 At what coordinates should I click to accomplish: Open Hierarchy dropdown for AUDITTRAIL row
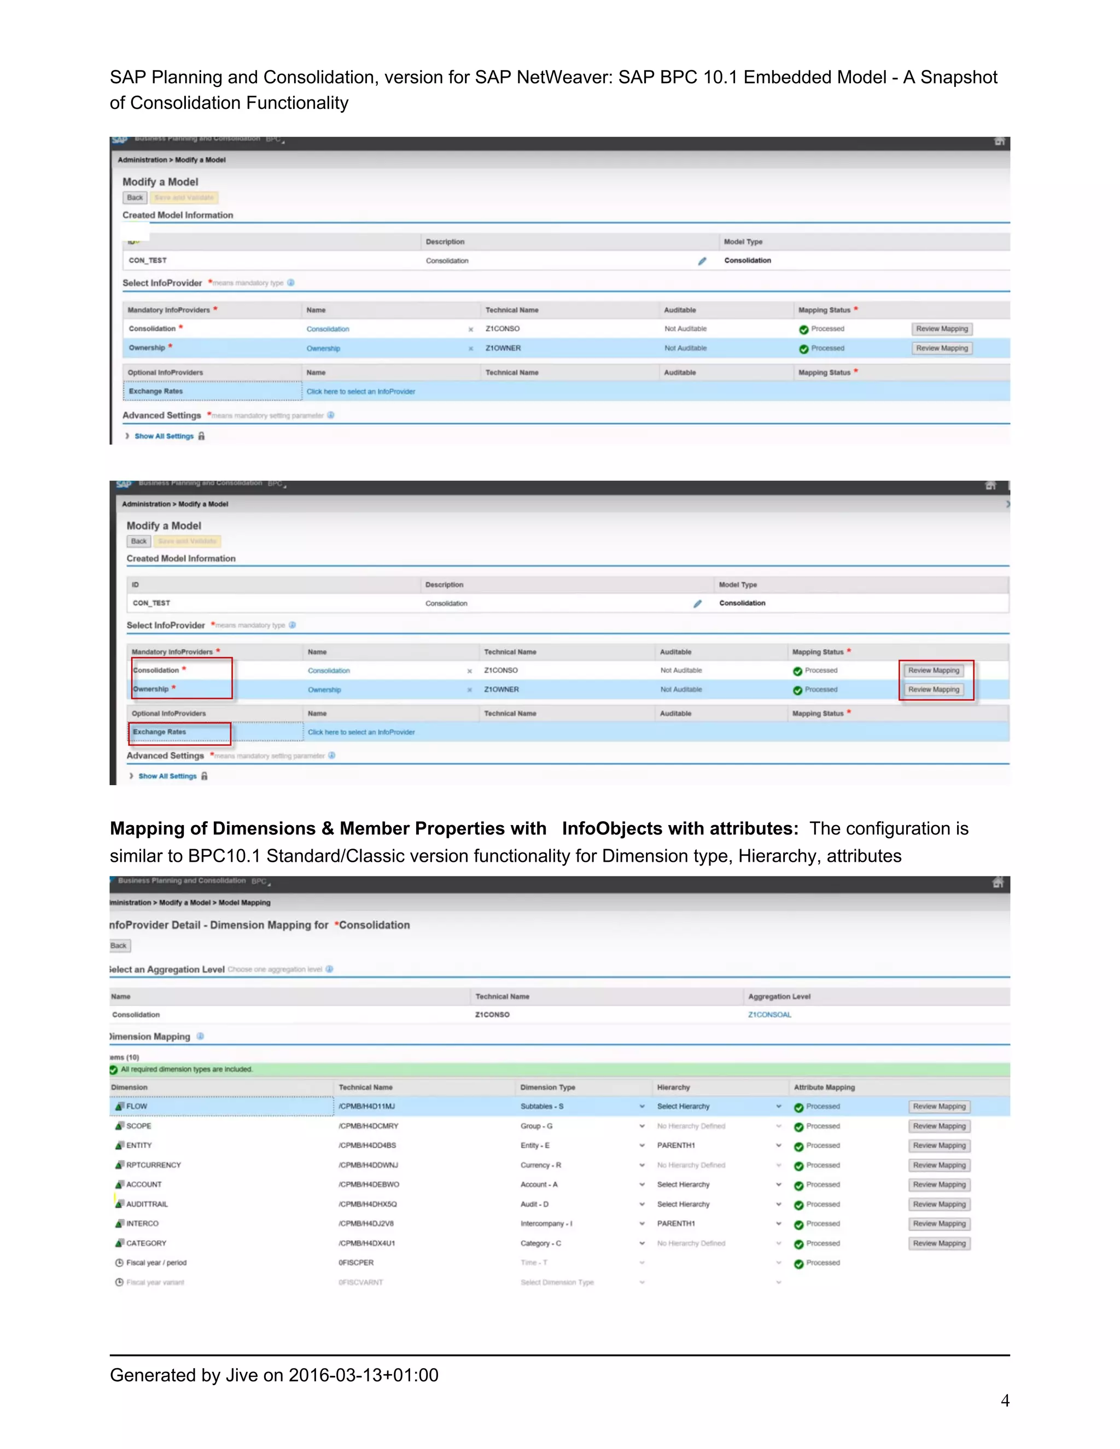778,1203
